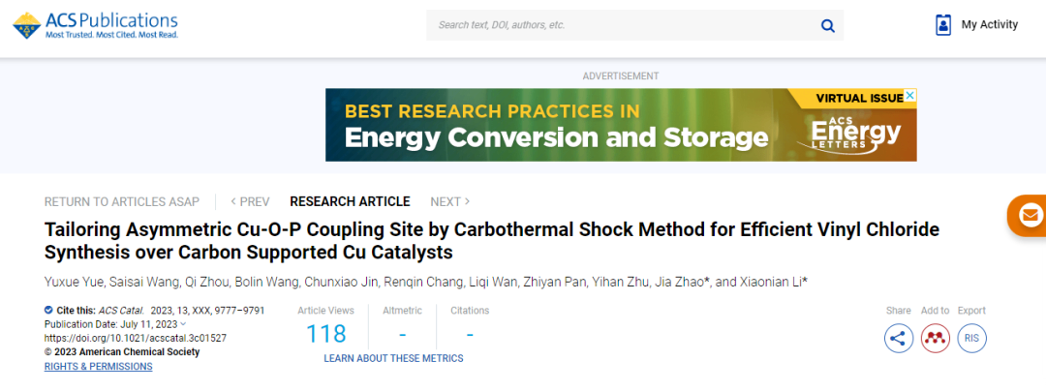This screenshot has height=391, width=1046.
Task: Click the Cite this checkmark icon
Action: pos(48,311)
